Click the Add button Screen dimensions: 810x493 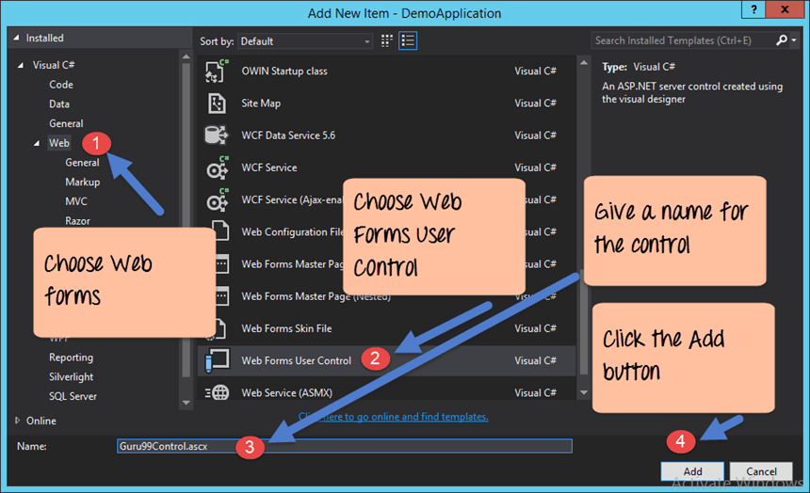692,471
